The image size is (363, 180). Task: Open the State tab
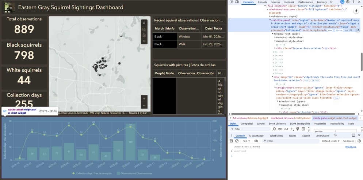[x=351, y=124]
